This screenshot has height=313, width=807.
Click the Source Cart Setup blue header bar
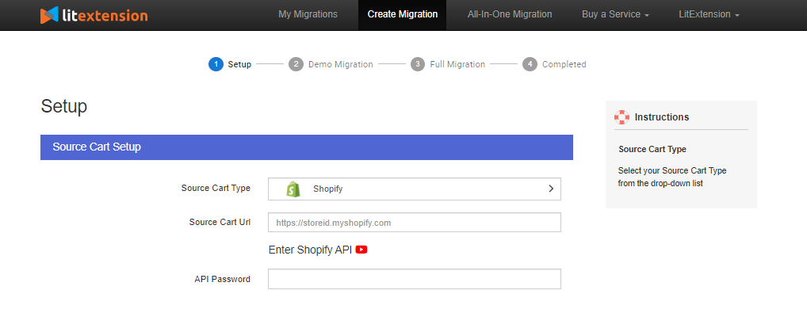click(307, 147)
